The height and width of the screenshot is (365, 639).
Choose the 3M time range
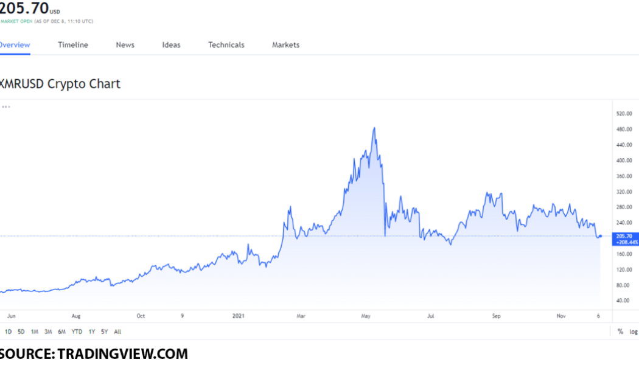(48, 332)
